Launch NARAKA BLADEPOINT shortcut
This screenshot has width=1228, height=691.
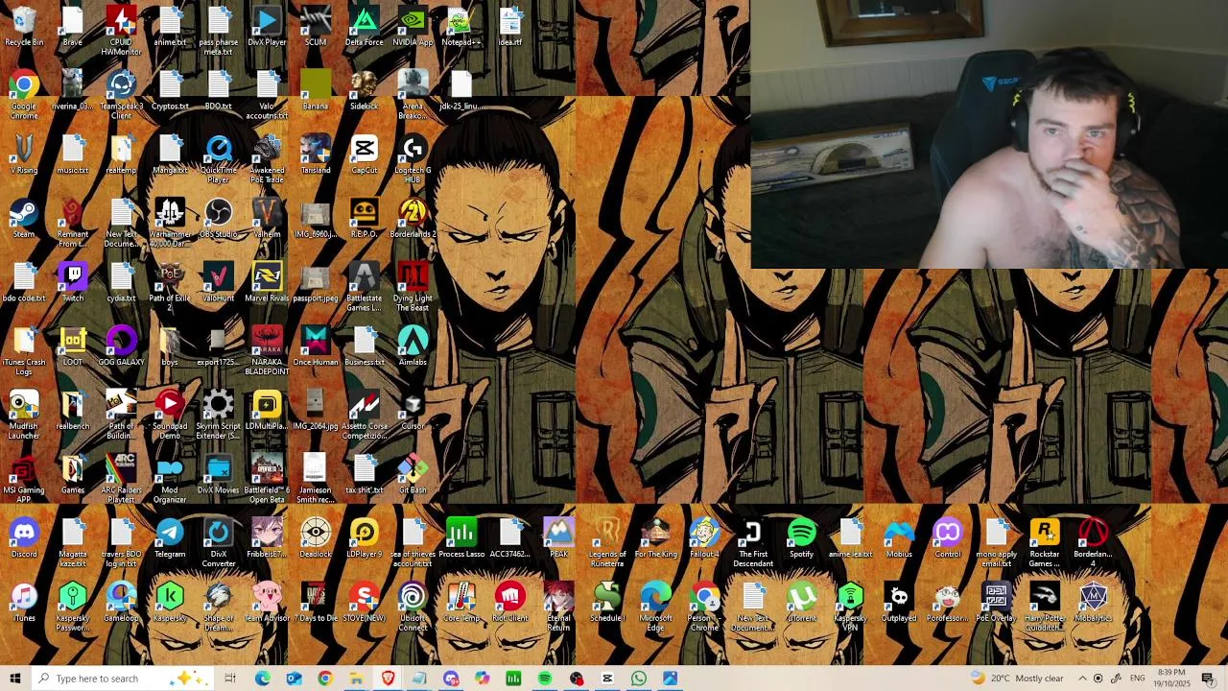(x=267, y=351)
